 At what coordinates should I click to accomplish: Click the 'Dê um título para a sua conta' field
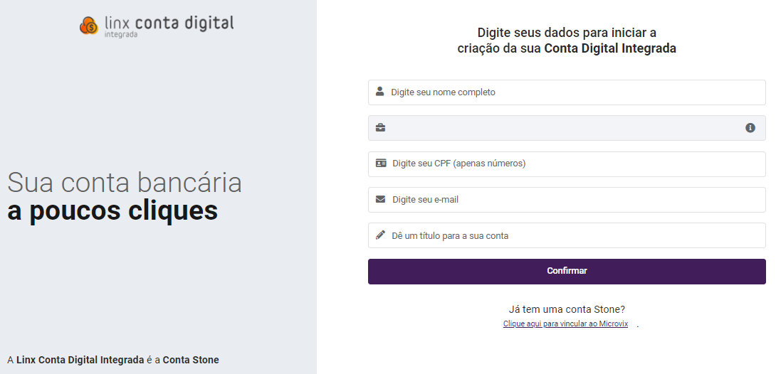click(570, 235)
